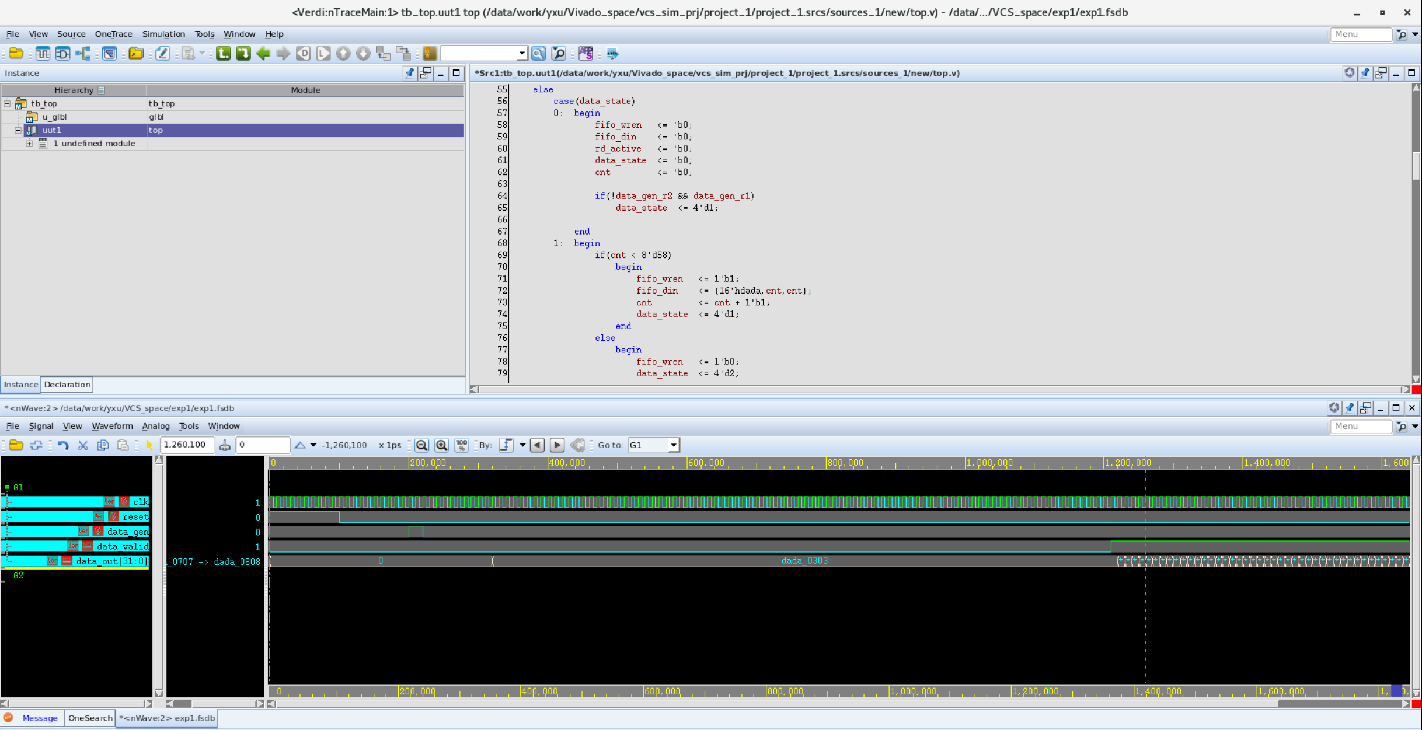Expand the 1 undefined module node
Screen dimensions: 1422x730
tap(29, 144)
